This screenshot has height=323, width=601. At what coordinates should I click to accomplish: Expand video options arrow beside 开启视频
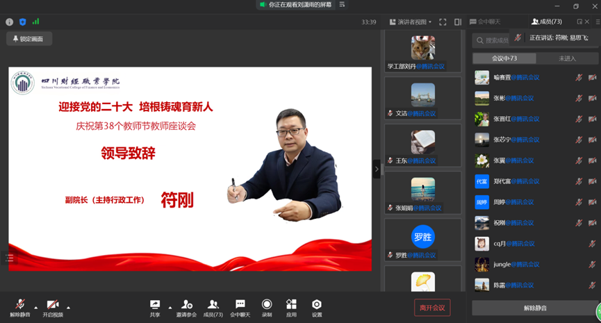pos(68,306)
